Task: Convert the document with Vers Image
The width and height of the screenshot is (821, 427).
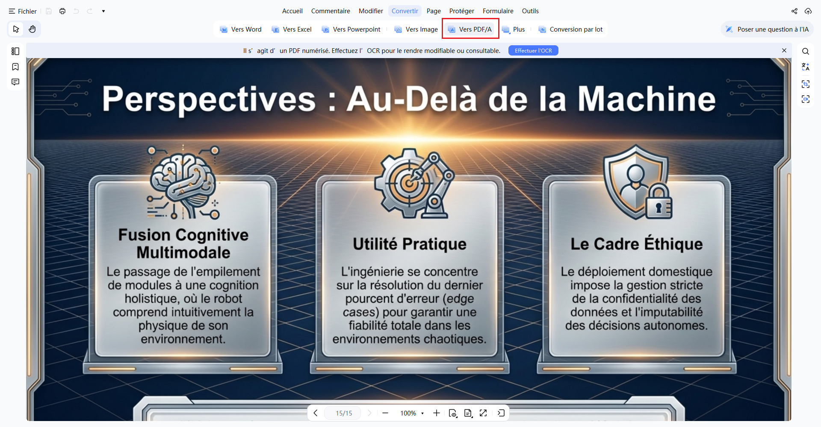Action: click(416, 29)
